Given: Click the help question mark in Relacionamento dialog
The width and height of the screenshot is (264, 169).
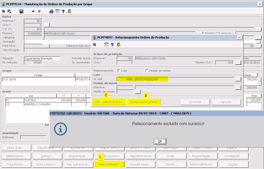Looking at the screenshot, I should (112, 45).
